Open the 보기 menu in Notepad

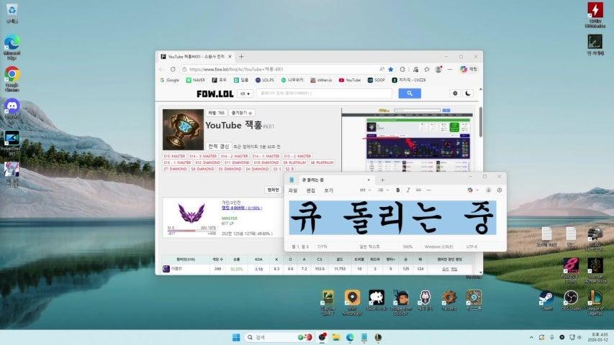click(x=328, y=190)
